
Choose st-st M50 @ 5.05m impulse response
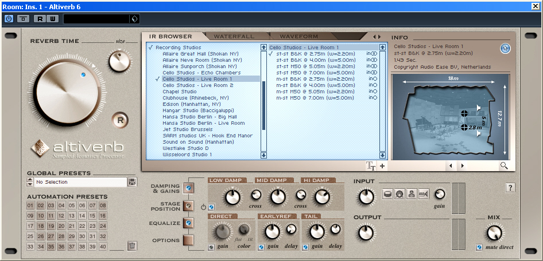pyautogui.click(x=316, y=66)
